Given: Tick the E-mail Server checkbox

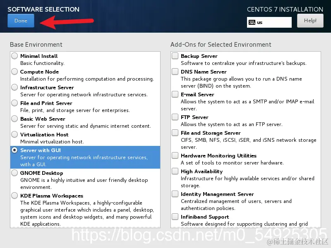Looking at the screenshot, I should 175,94.
